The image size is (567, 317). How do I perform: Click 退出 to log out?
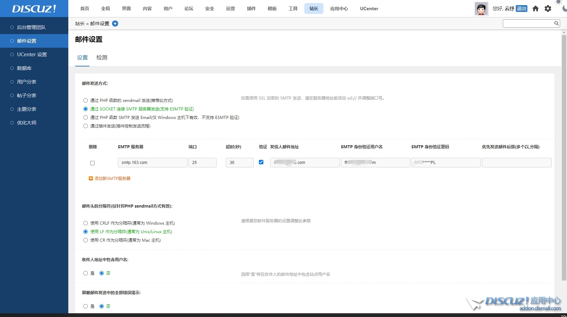(522, 9)
